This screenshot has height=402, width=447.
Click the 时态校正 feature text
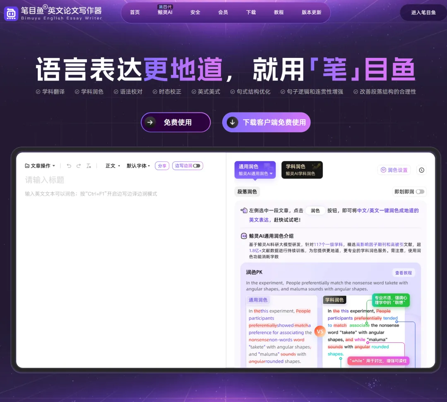(170, 91)
